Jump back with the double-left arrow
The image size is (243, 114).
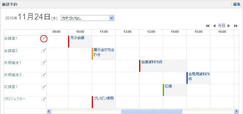click(x=207, y=26)
